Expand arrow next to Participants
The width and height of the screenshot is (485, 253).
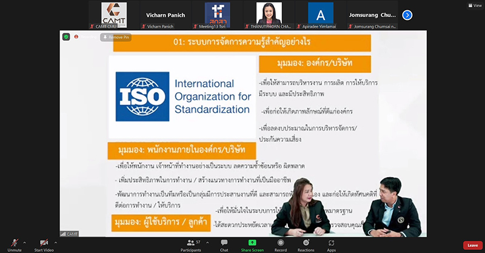coord(207,243)
